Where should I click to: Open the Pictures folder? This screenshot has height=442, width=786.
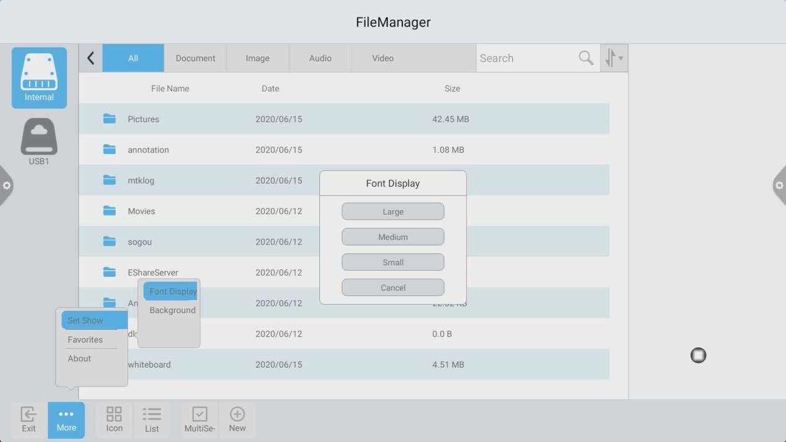(x=143, y=119)
